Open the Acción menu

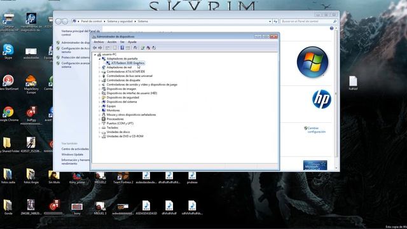coord(112,42)
